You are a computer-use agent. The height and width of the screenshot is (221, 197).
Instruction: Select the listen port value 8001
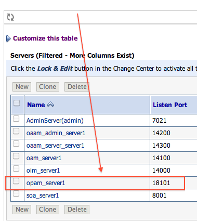point(159,196)
